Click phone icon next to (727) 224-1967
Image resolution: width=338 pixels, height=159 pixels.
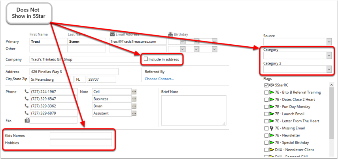tap(27, 92)
